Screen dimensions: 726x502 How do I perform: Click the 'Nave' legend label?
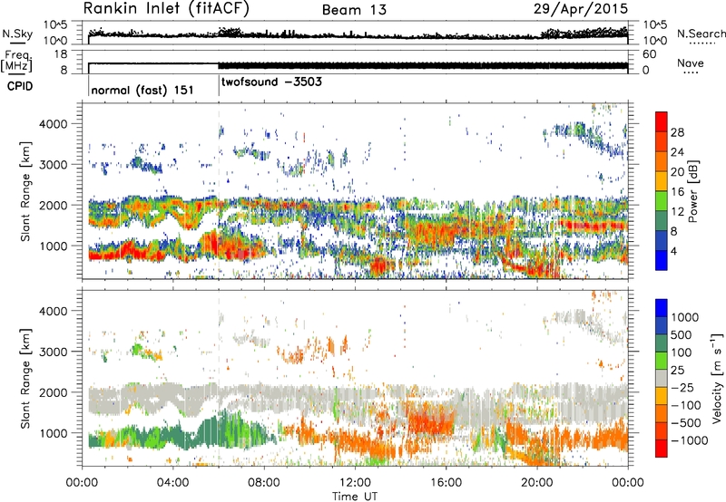(x=691, y=63)
